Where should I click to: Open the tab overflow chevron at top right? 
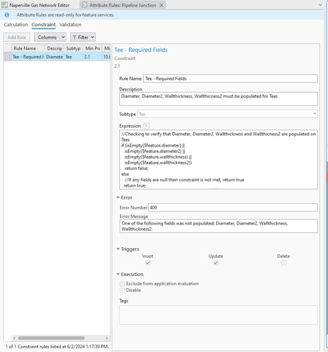pos(321,5)
